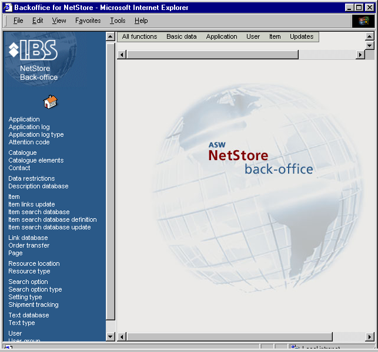Image resolution: width=378 pixels, height=352 pixels.
Task: Click main frame scroll left arrow
Action: (122, 337)
